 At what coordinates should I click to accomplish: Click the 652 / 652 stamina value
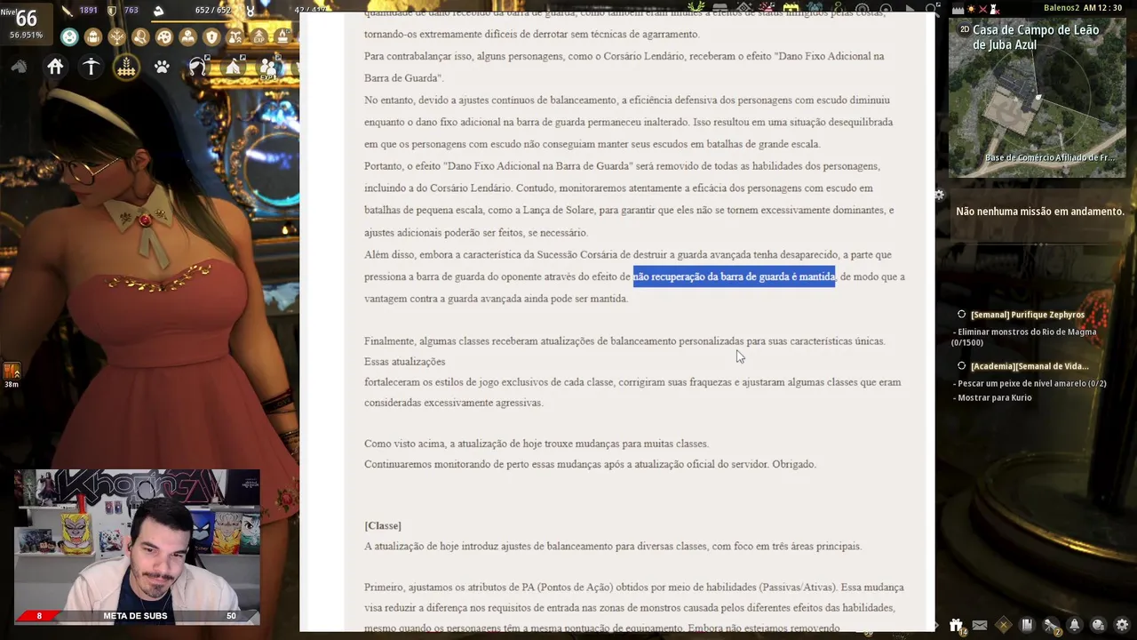pyautogui.click(x=212, y=11)
